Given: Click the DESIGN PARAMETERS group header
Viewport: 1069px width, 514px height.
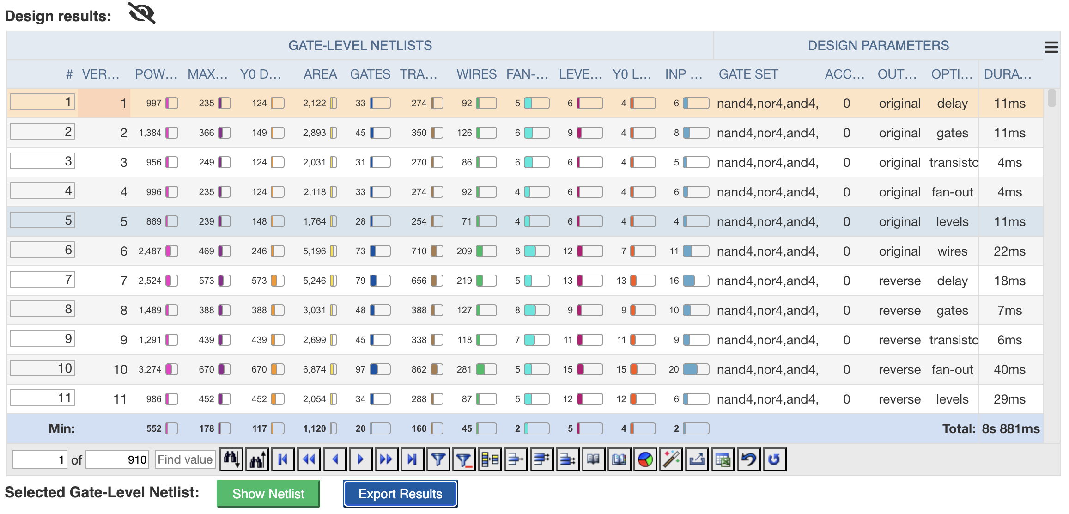Looking at the screenshot, I should 878,45.
